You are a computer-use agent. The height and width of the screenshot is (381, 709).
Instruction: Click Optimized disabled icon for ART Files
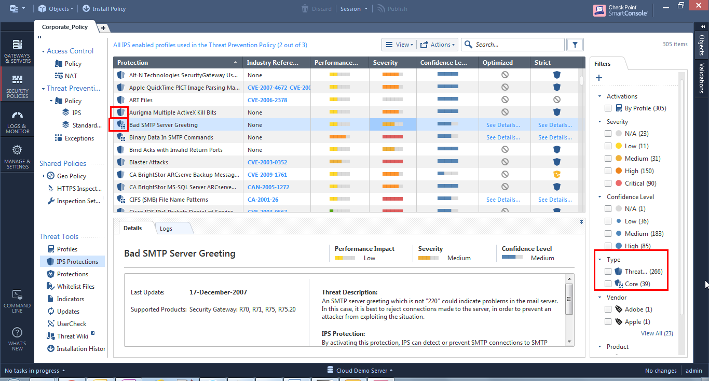pos(505,100)
